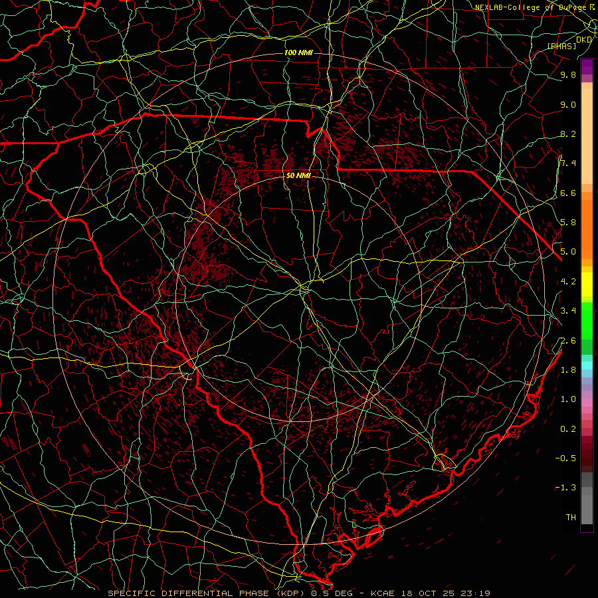Click the "DKD" label near the top right
The width and height of the screenshot is (598, 598).
(x=583, y=40)
